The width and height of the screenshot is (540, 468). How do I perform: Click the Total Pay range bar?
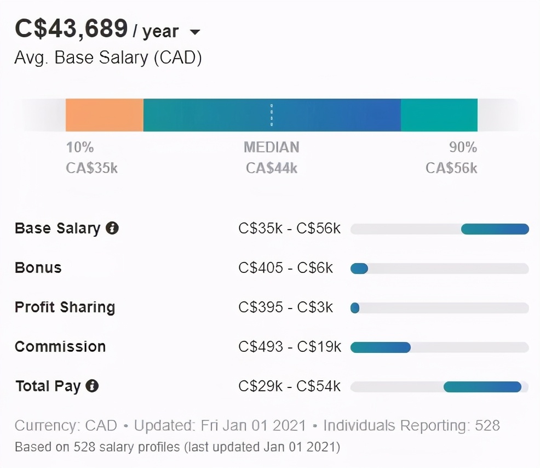tap(440, 387)
